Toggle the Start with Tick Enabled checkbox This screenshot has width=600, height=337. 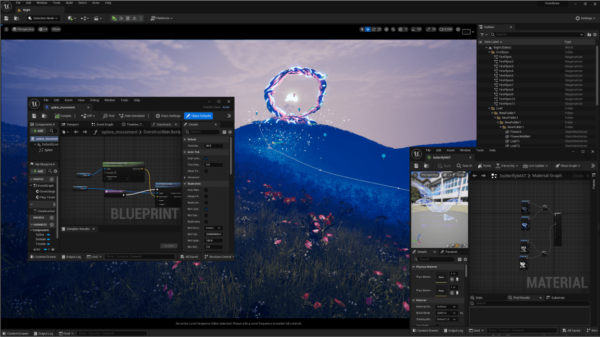[x=206, y=159]
